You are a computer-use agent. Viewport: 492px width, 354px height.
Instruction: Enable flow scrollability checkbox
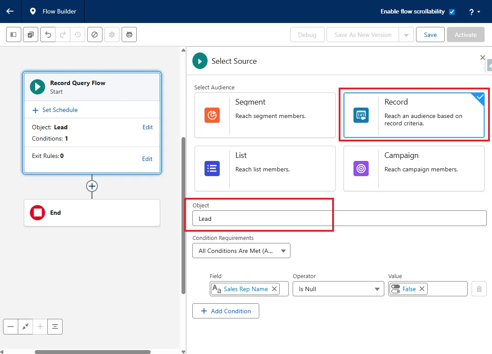[452, 12]
